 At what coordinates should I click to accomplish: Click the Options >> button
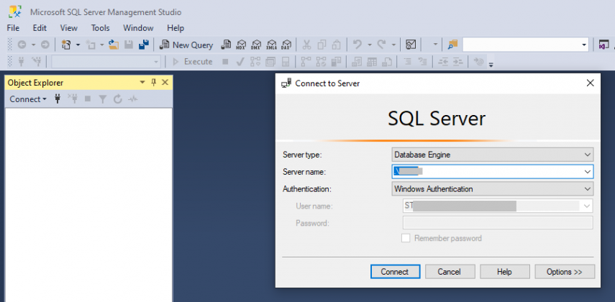[565, 272]
